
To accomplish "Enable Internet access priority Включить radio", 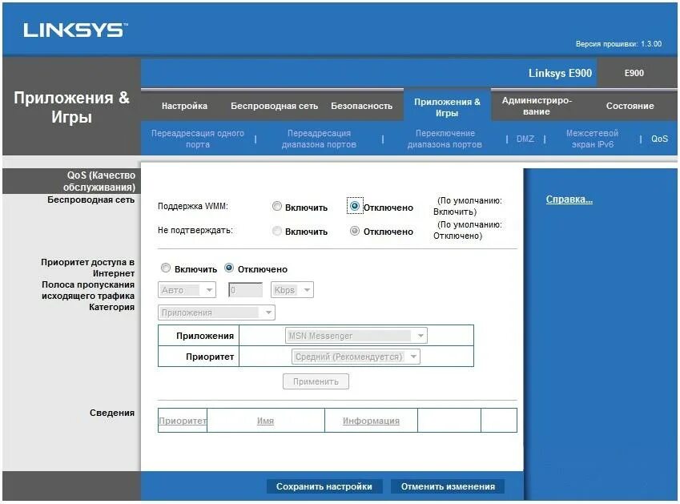I will [165, 268].
